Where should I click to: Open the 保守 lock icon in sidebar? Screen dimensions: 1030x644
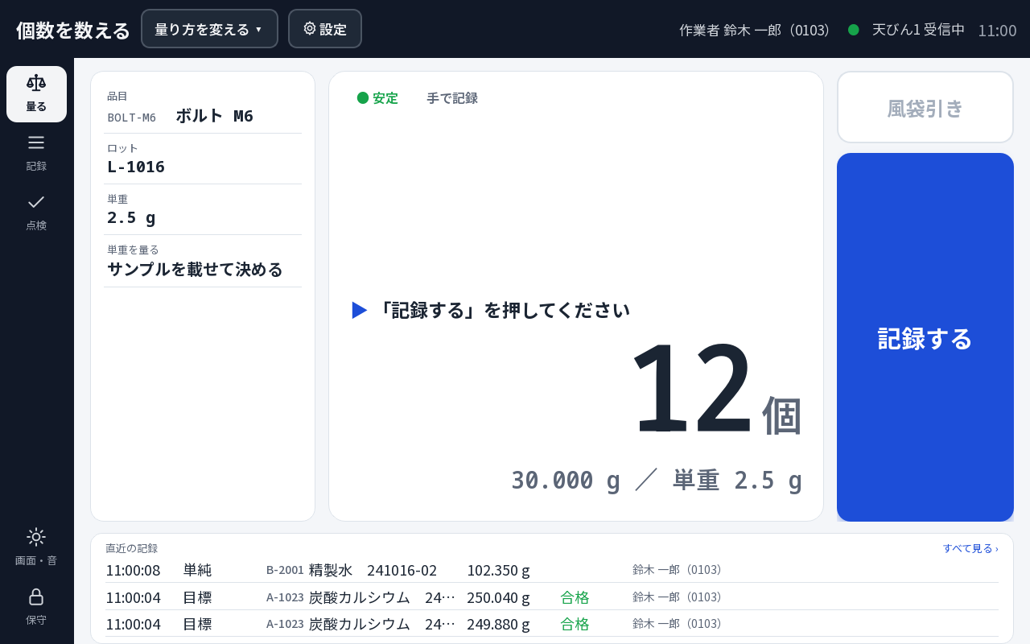[36, 607]
